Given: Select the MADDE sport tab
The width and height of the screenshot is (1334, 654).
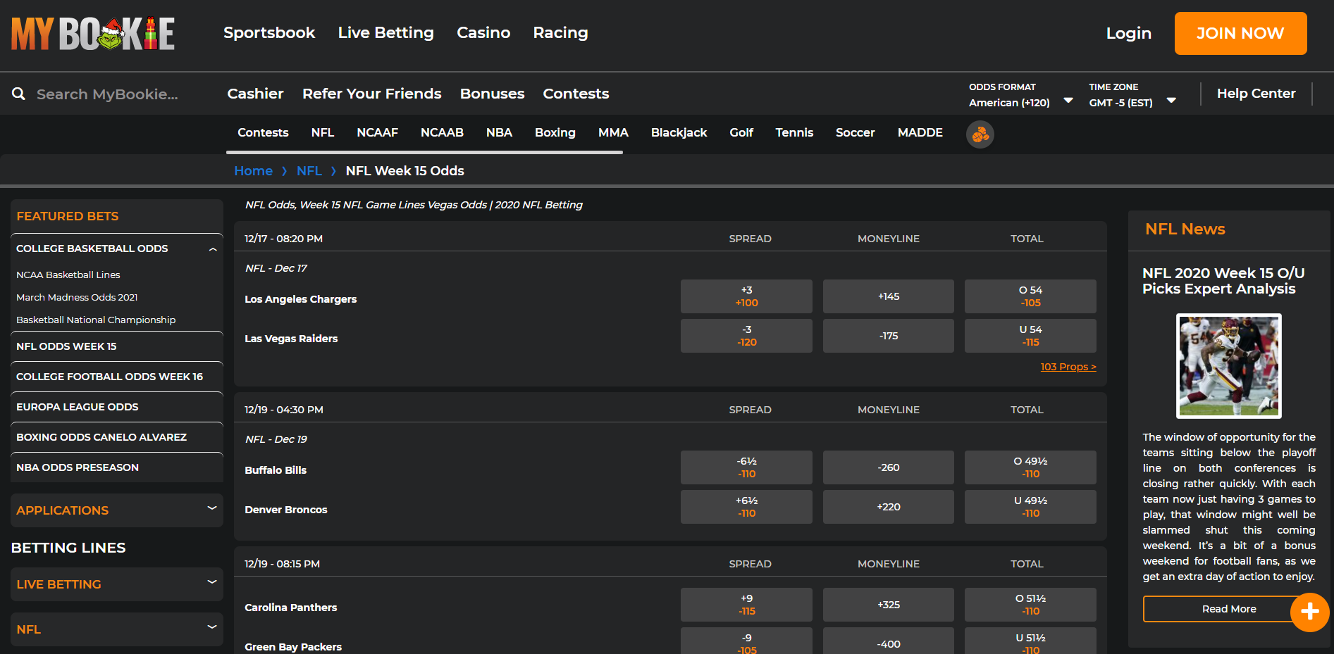Looking at the screenshot, I should coord(920,132).
